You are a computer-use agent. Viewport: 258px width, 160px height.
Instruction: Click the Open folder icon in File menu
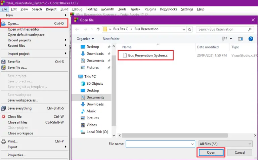pyautogui.click(x=3, y=24)
